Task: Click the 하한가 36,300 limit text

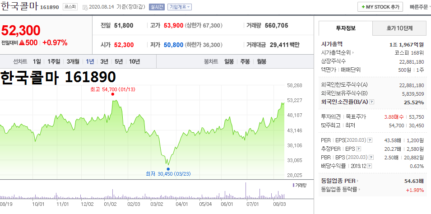Action: (x=204, y=45)
